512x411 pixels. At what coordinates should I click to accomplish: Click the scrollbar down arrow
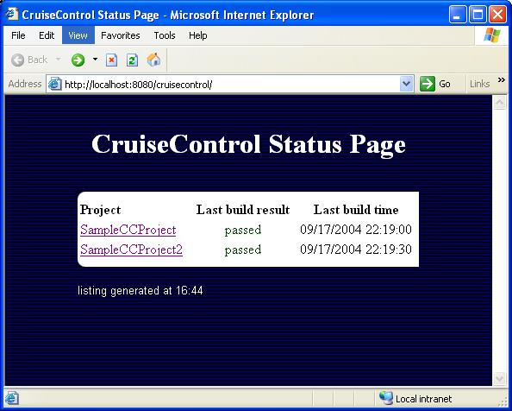tap(500, 378)
